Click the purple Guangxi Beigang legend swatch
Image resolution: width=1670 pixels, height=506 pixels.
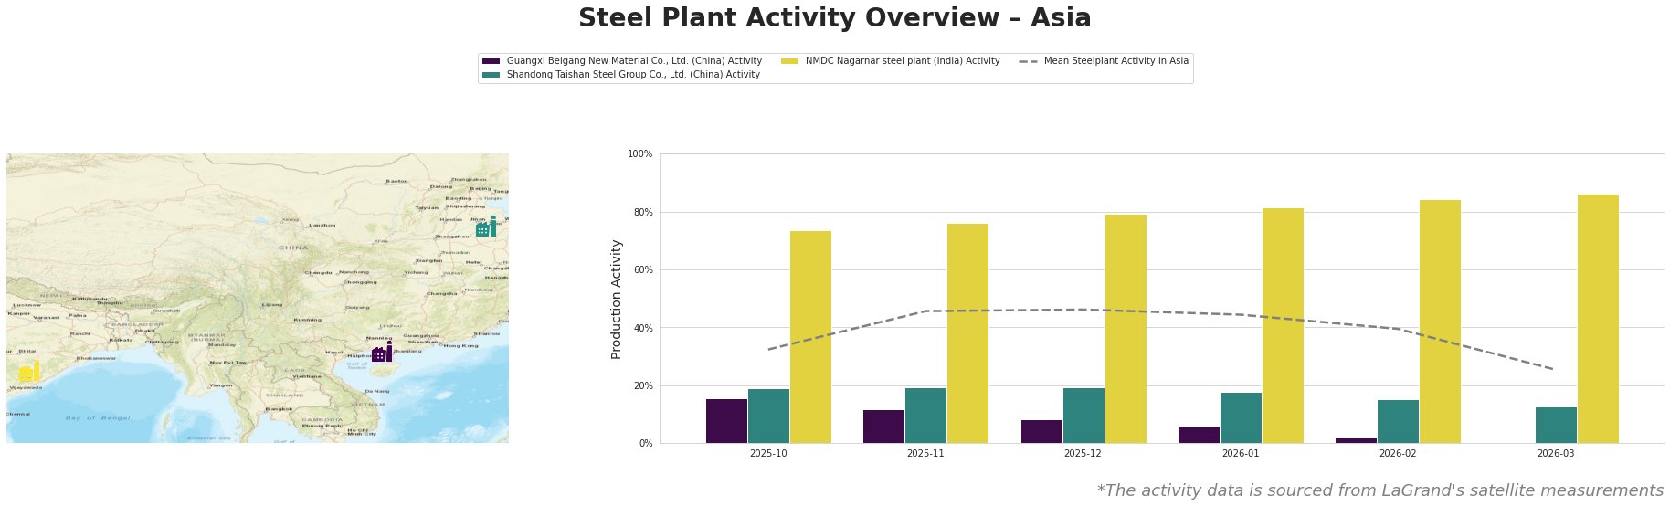[x=491, y=61]
